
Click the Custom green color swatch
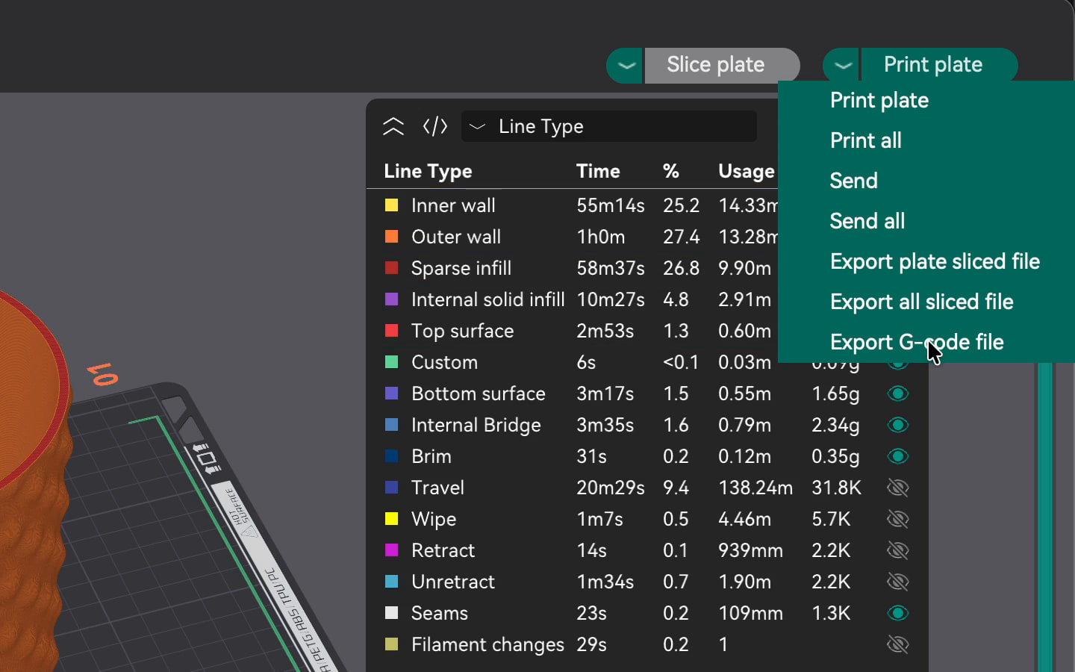(x=391, y=361)
